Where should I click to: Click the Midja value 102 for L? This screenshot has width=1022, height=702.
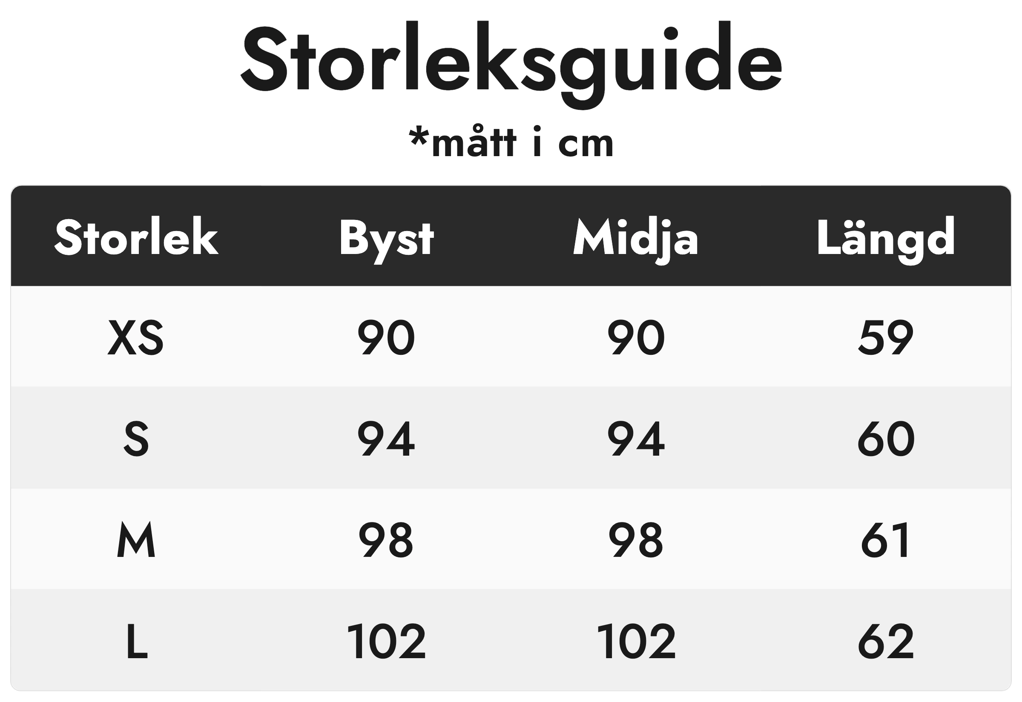636,641
